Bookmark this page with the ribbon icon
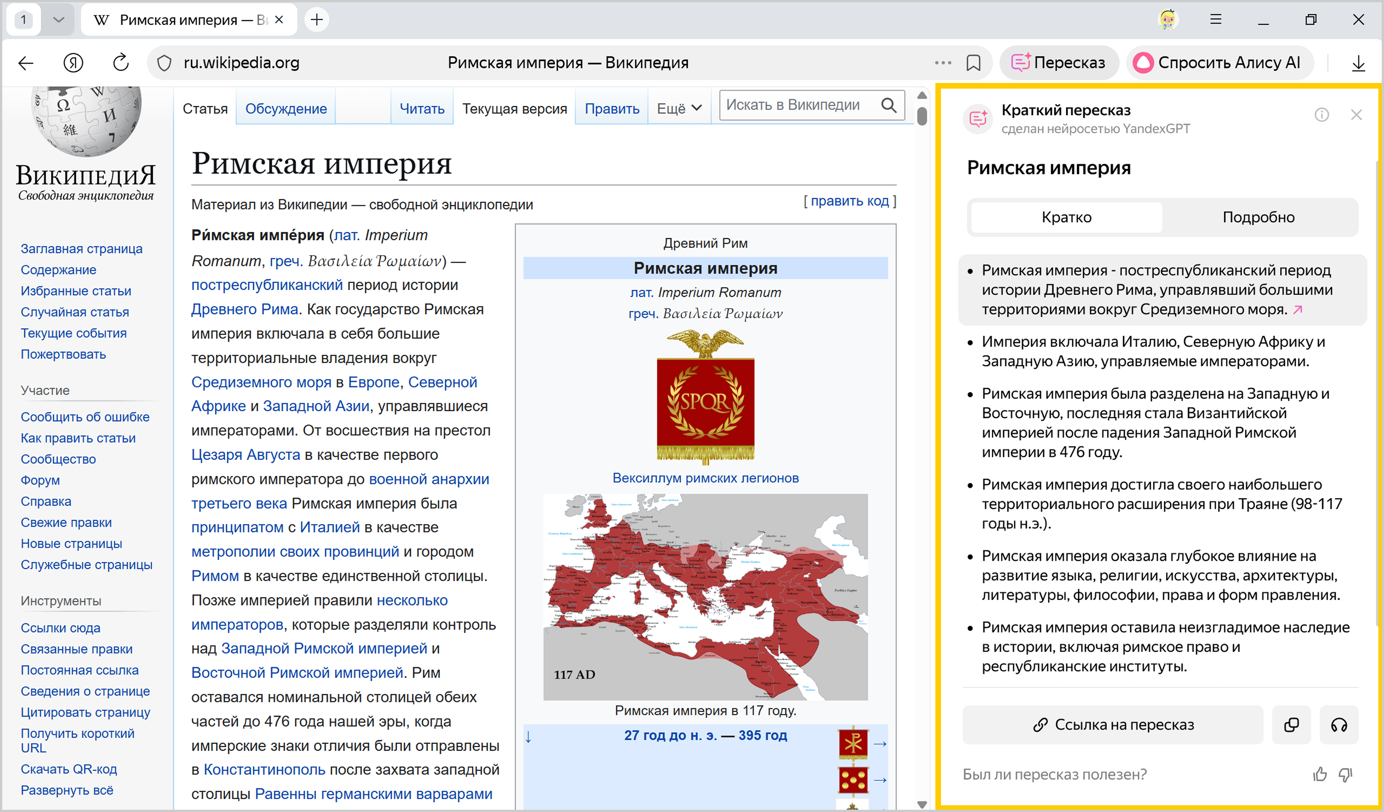 [x=973, y=63]
